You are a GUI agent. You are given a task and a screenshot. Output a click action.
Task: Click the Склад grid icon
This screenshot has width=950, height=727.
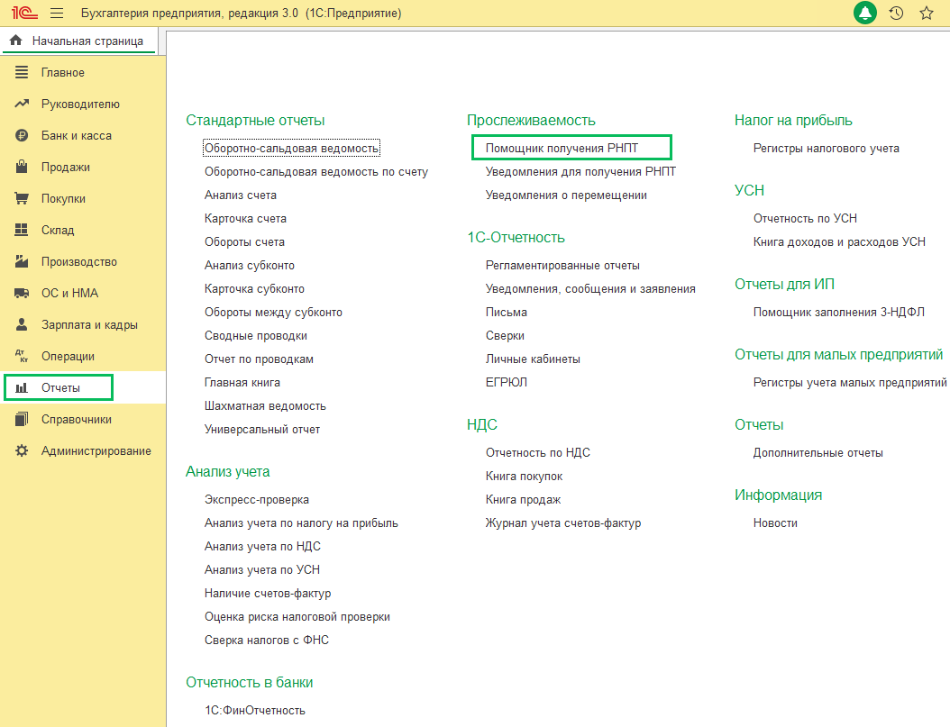22,230
